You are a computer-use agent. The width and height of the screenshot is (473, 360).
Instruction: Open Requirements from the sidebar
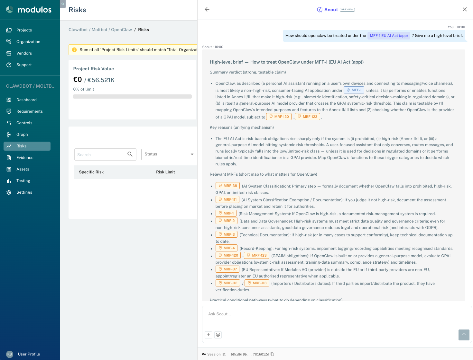pyautogui.click(x=29, y=111)
